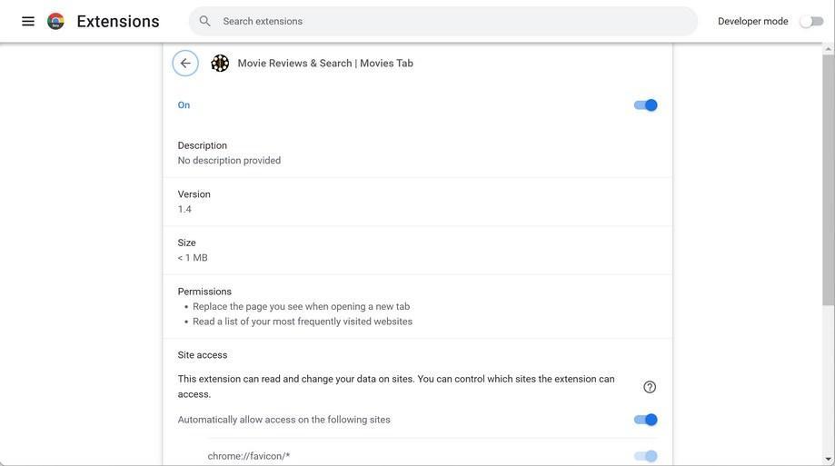Click the Developer mode label
This screenshot has width=835, height=466.
pos(752,21)
